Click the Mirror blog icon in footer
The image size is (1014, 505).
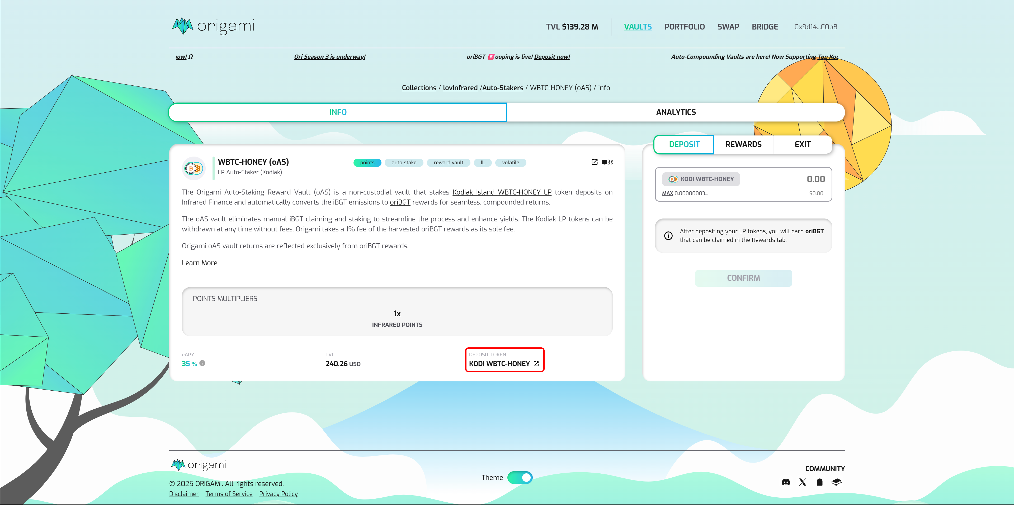point(819,482)
